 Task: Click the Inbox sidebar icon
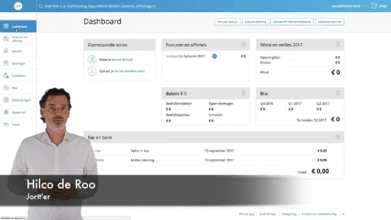tap(6, 124)
